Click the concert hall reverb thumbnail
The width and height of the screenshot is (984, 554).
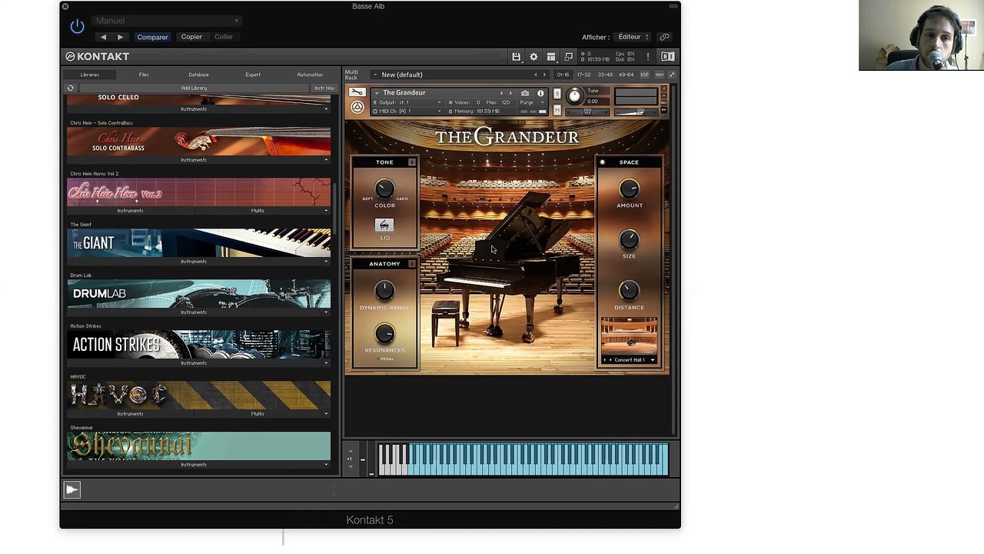click(x=630, y=335)
